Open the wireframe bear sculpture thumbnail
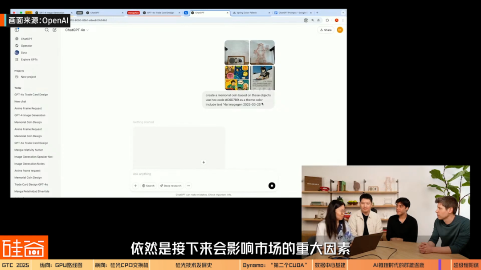Image resolution: width=481 pixels, height=270 pixels. click(x=262, y=52)
